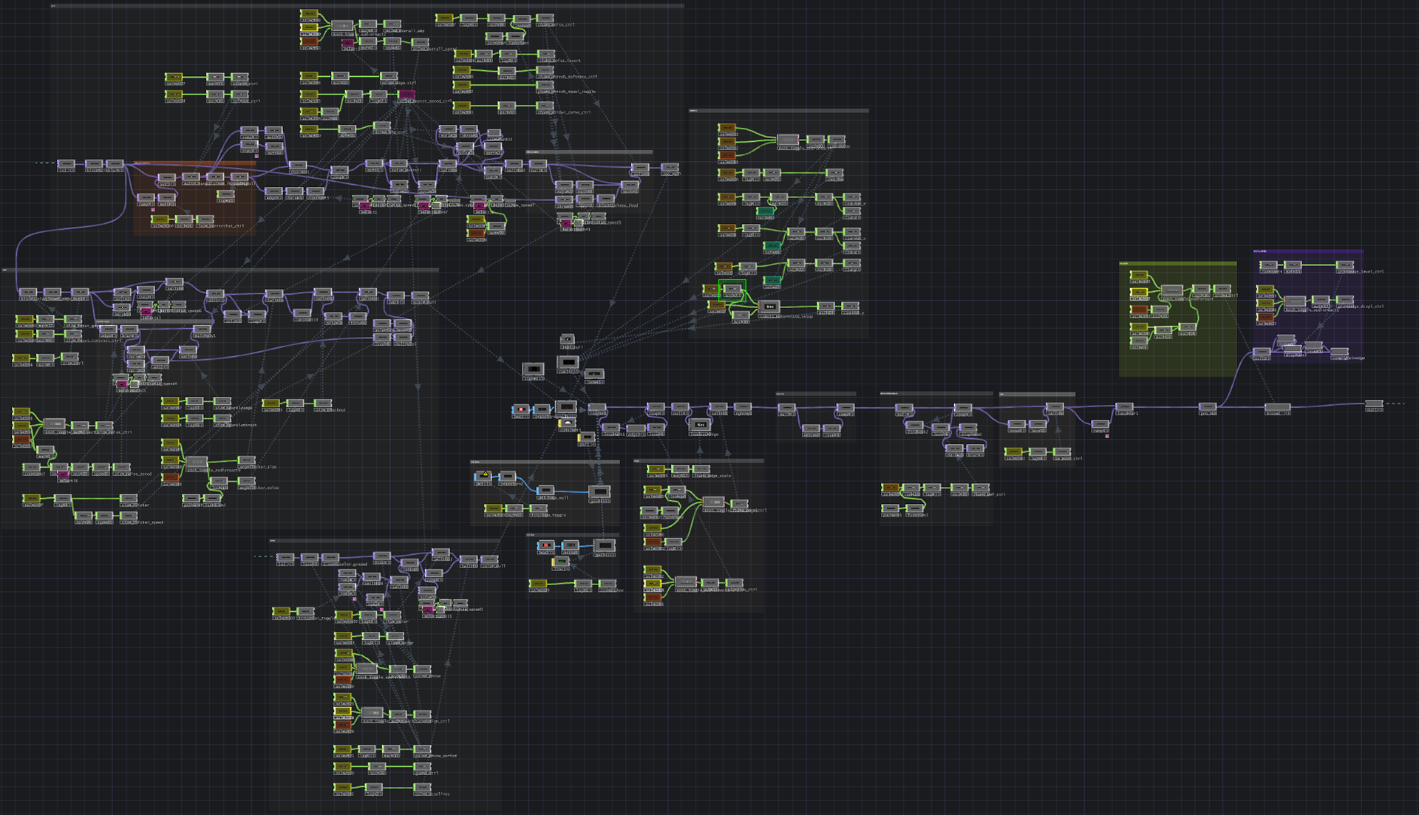Select the white dome-icon node below the main viewer
The image size is (1419, 815).
(x=567, y=423)
